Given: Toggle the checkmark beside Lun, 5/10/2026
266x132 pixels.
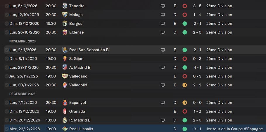Looking at the screenshot, I should [7, 6].
